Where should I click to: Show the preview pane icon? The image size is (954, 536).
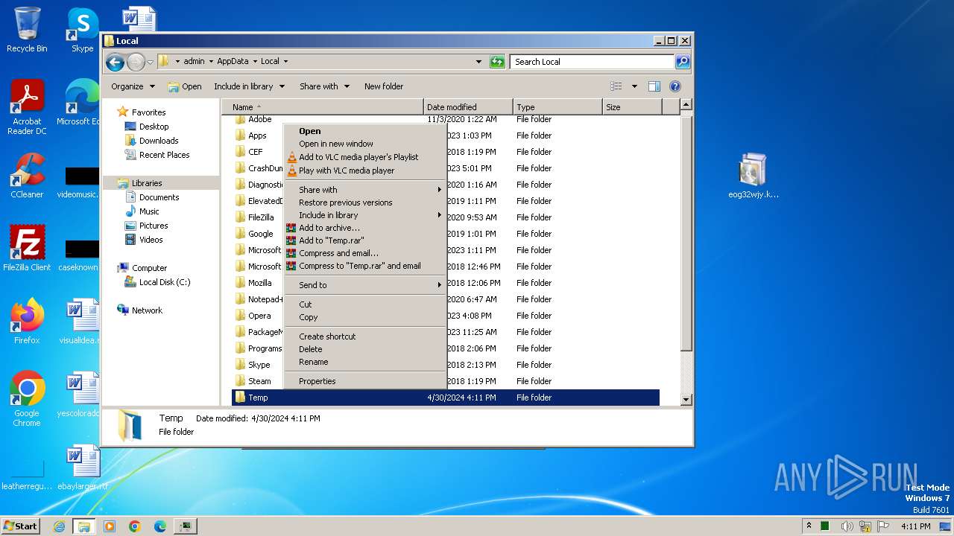tap(654, 86)
